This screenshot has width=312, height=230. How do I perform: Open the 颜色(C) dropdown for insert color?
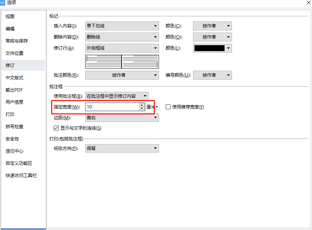(x=212, y=26)
